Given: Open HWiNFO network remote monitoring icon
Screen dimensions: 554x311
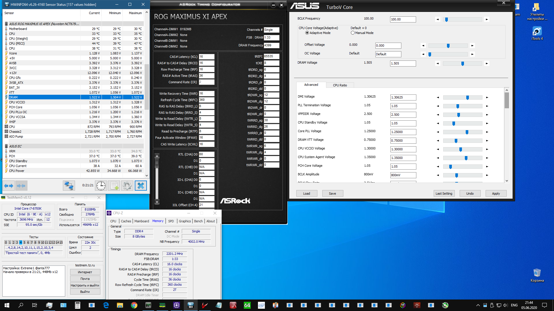Looking at the screenshot, I should tap(69, 186).
